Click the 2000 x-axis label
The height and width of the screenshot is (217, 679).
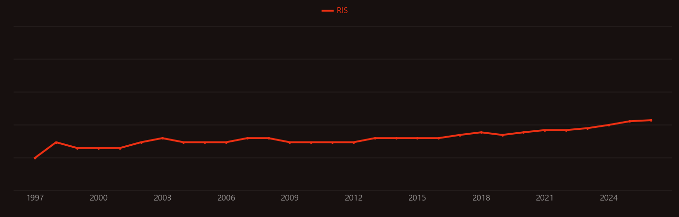coord(98,198)
